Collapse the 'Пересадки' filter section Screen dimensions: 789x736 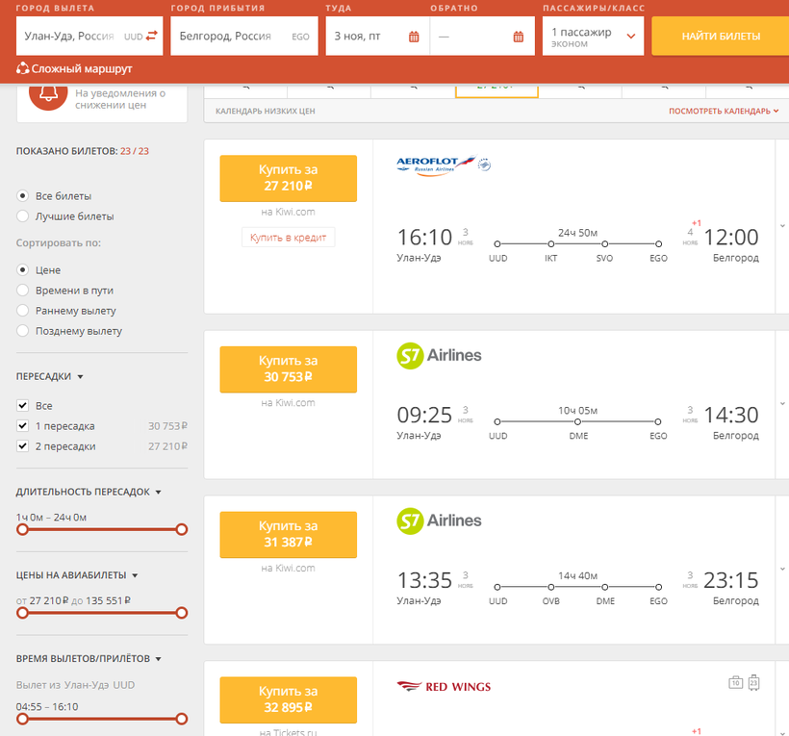(x=49, y=376)
